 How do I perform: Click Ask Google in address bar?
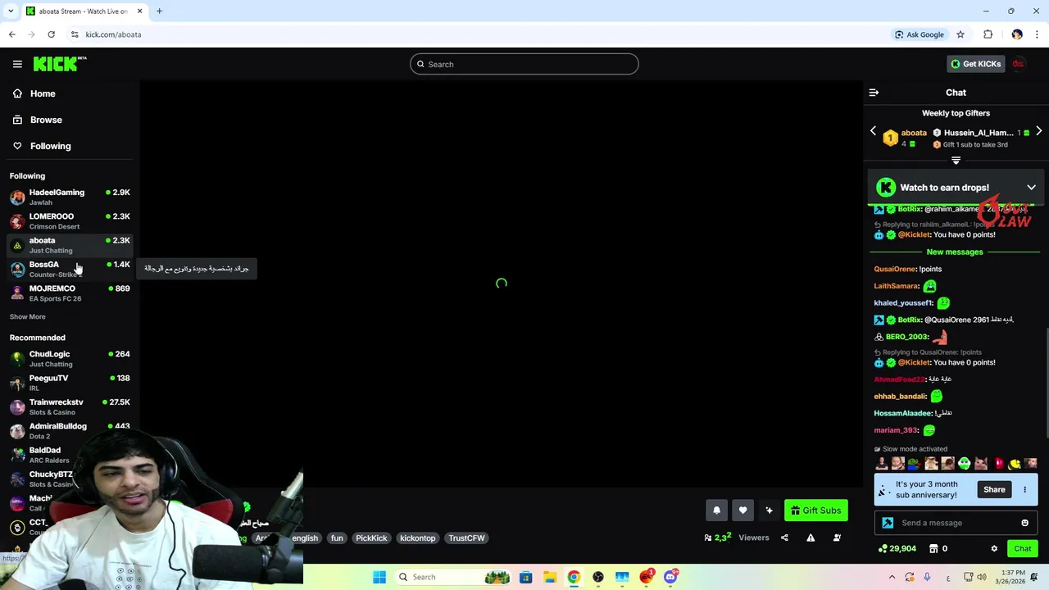(x=920, y=34)
